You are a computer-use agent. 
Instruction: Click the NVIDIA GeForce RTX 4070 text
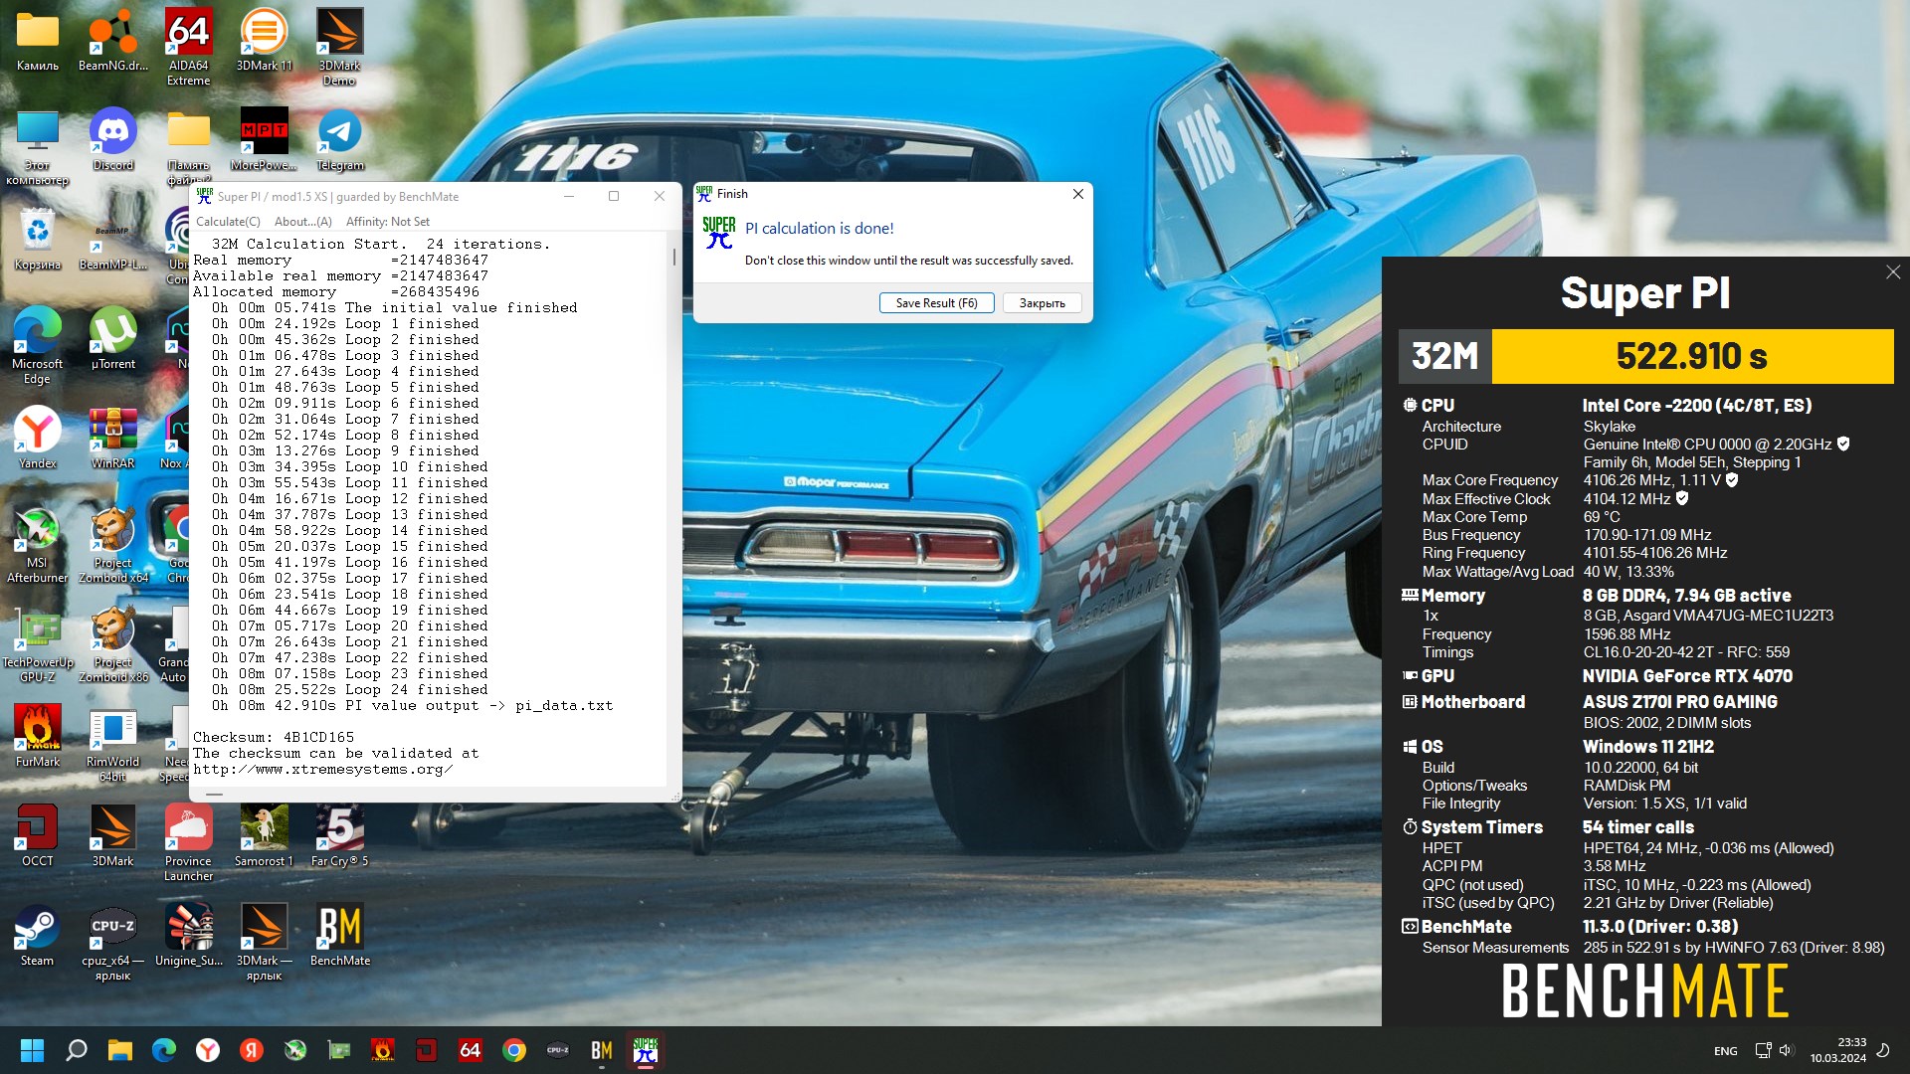point(1687,676)
